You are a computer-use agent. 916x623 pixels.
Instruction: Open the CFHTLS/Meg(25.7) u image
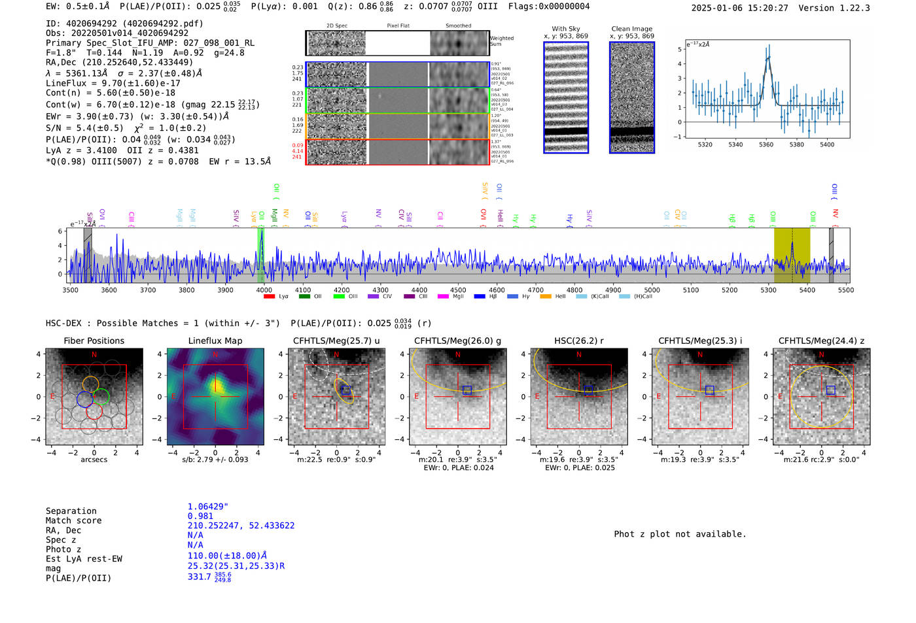336,397
